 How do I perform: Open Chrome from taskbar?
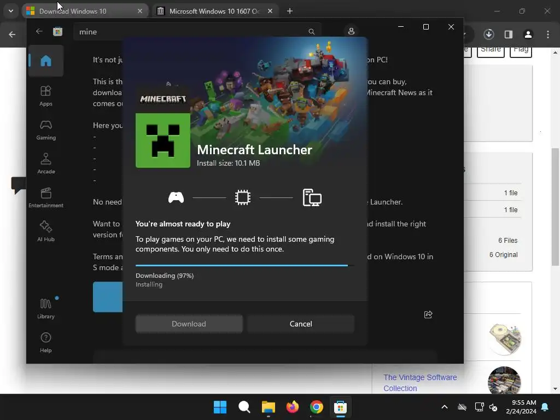(x=317, y=407)
